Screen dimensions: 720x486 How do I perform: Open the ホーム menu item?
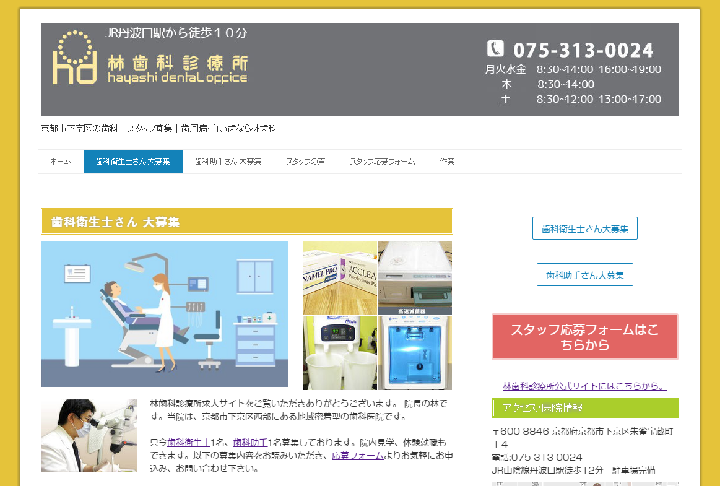tap(61, 162)
